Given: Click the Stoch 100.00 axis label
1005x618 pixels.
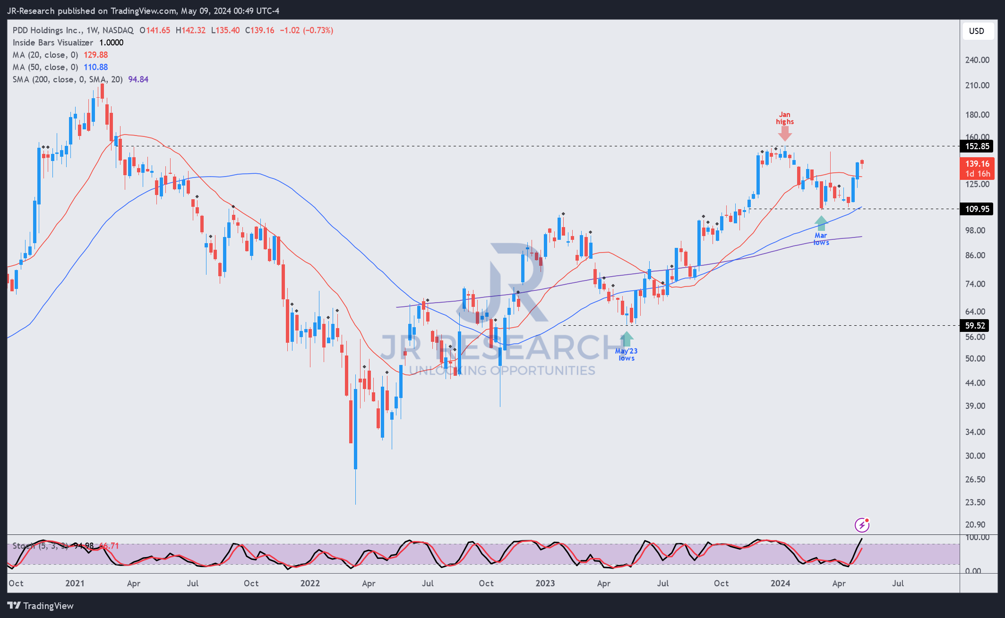Looking at the screenshot, I should (977, 537).
